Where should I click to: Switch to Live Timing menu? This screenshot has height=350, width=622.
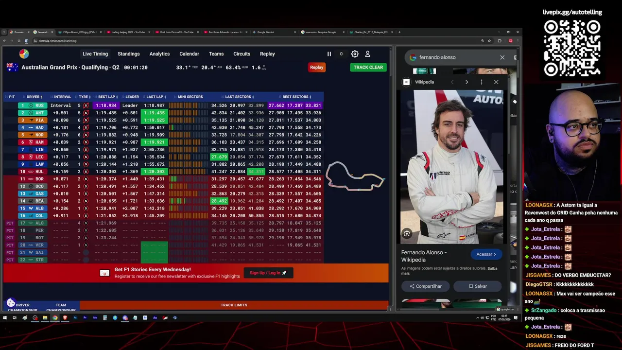click(95, 54)
